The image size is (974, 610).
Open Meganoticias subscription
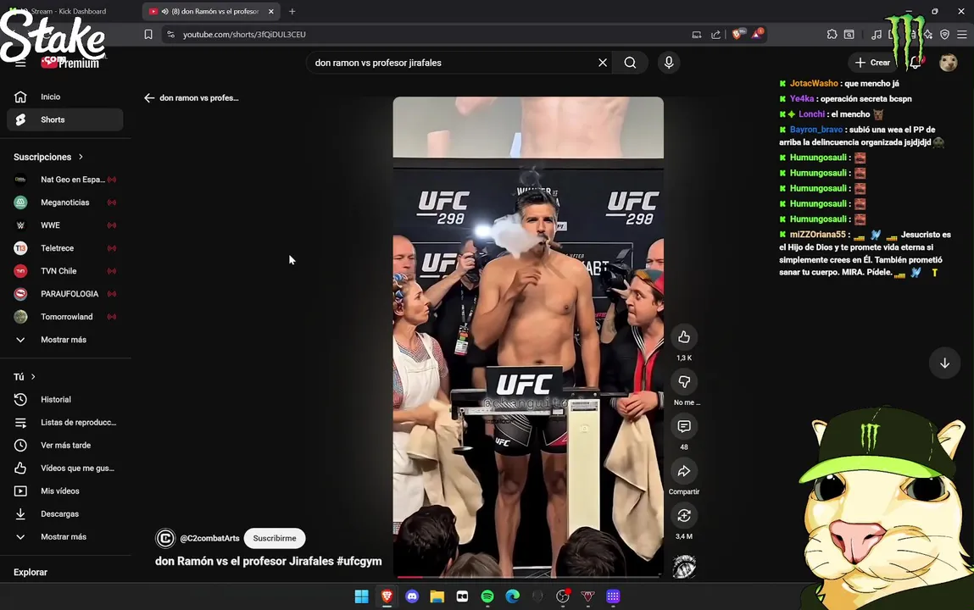point(64,202)
